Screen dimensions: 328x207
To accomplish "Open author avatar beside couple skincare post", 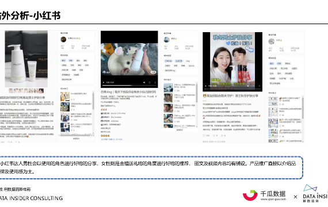I will coord(272,41).
